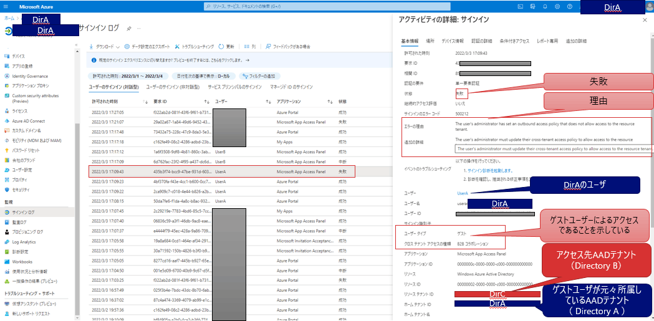Open セキュリティ in the sidebar
This screenshot has width=654, height=321.
point(21,189)
